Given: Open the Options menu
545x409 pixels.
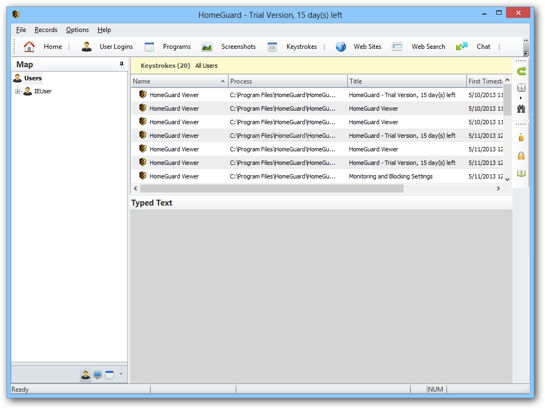Looking at the screenshot, I should coord(77,30).
